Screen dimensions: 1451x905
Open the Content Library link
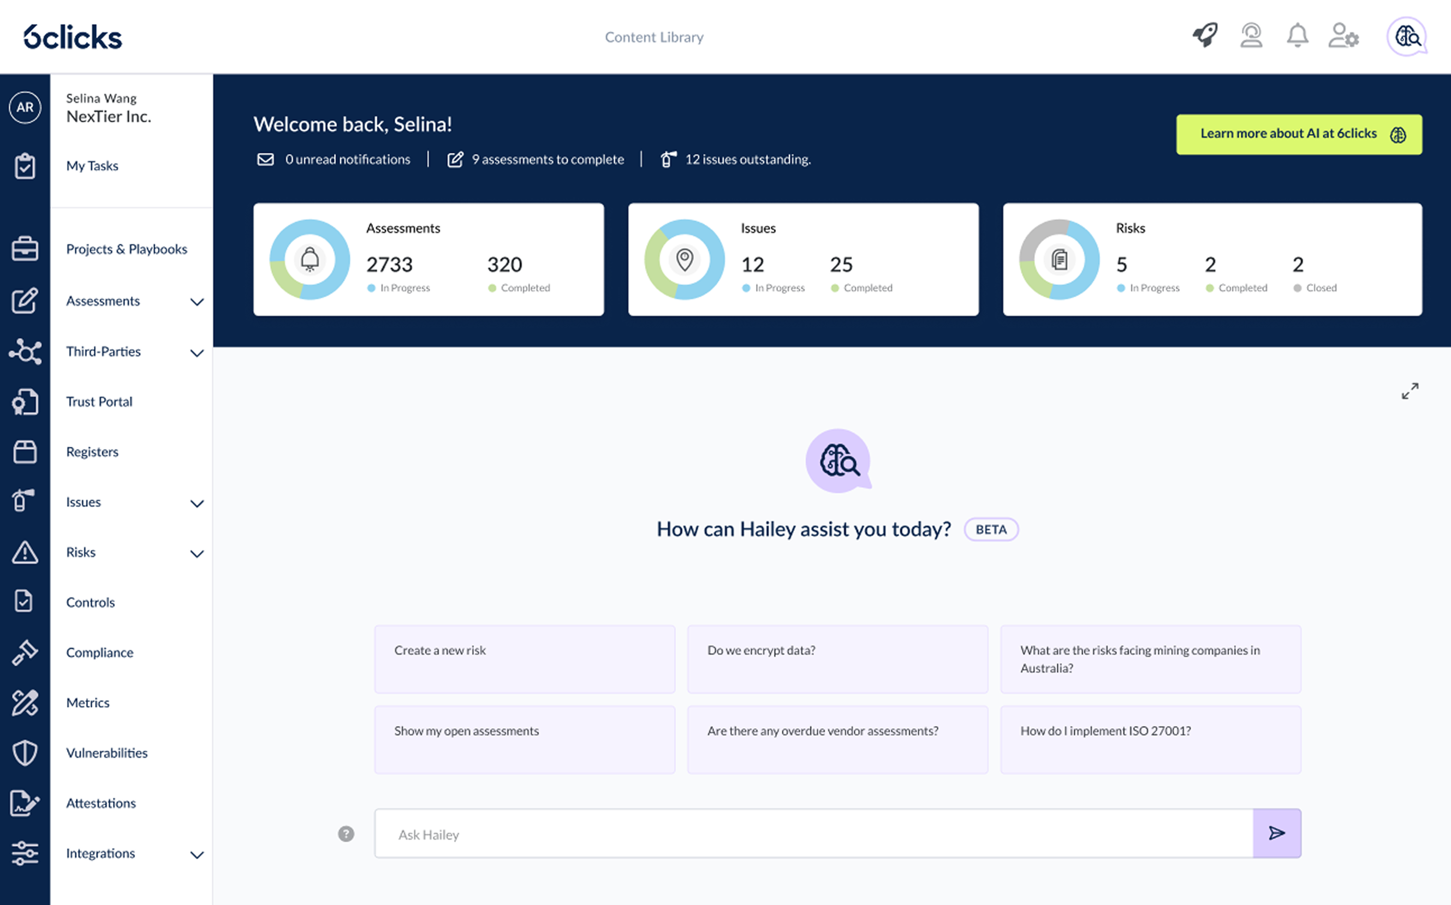(654, 37)
